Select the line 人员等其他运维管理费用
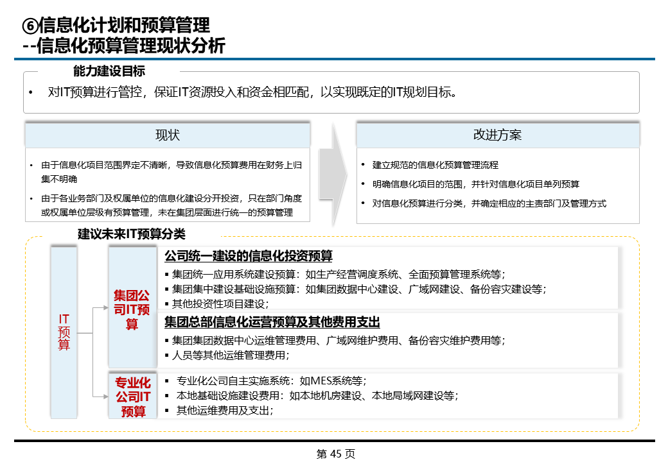This screenshot has width=668, height=462. tap(231, 355)
